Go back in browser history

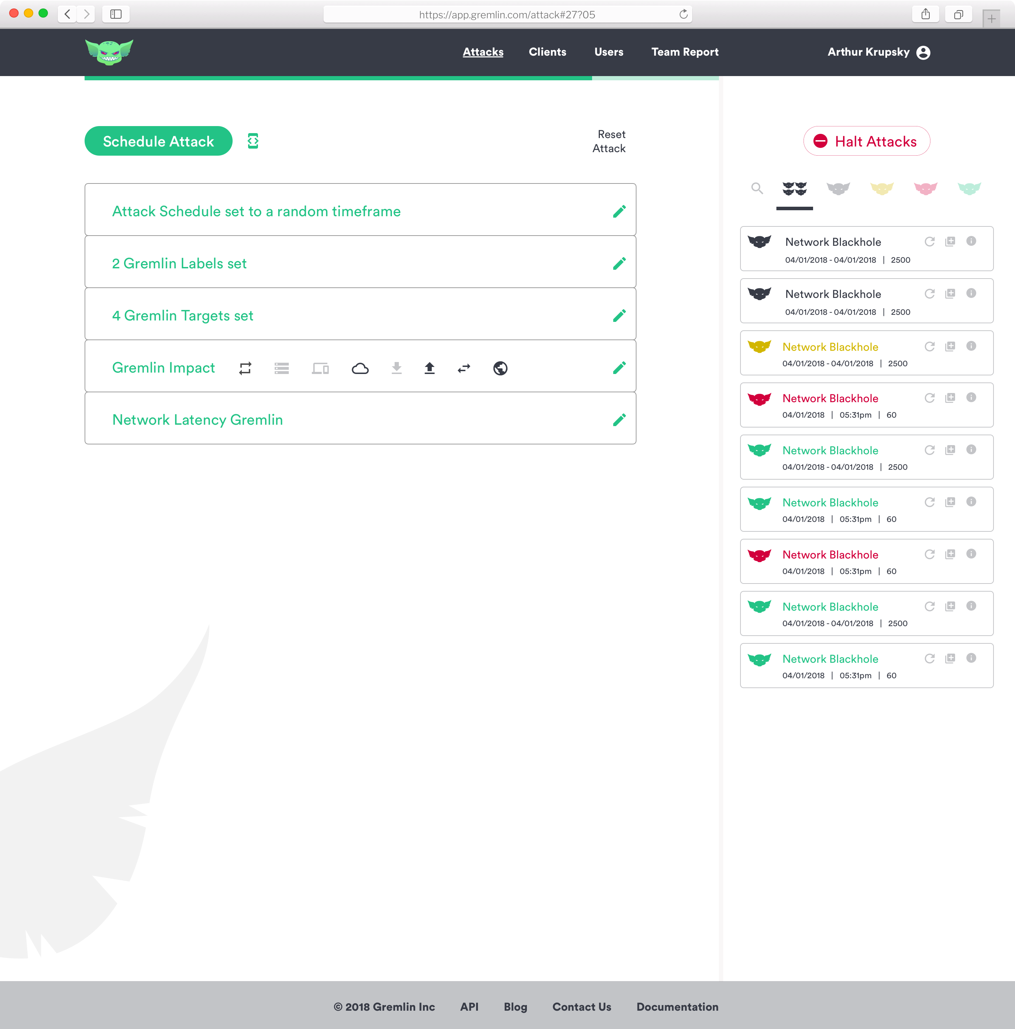coord(67,14)
